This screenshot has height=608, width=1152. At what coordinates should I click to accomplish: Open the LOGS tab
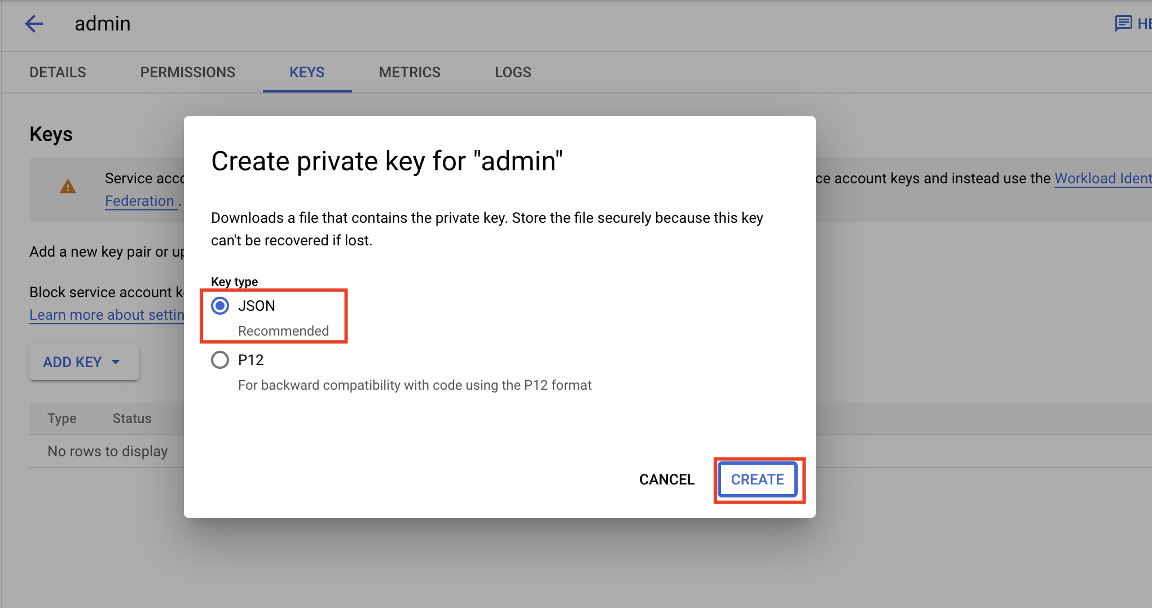(512, 72)
